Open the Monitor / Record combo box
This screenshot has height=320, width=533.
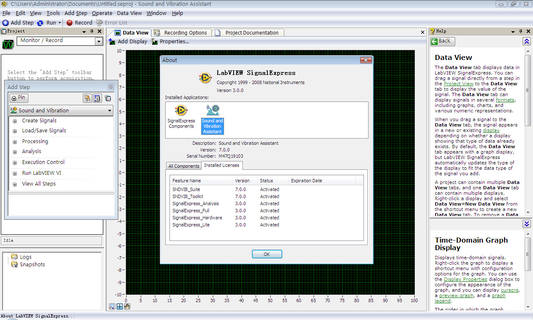[60, 41]
